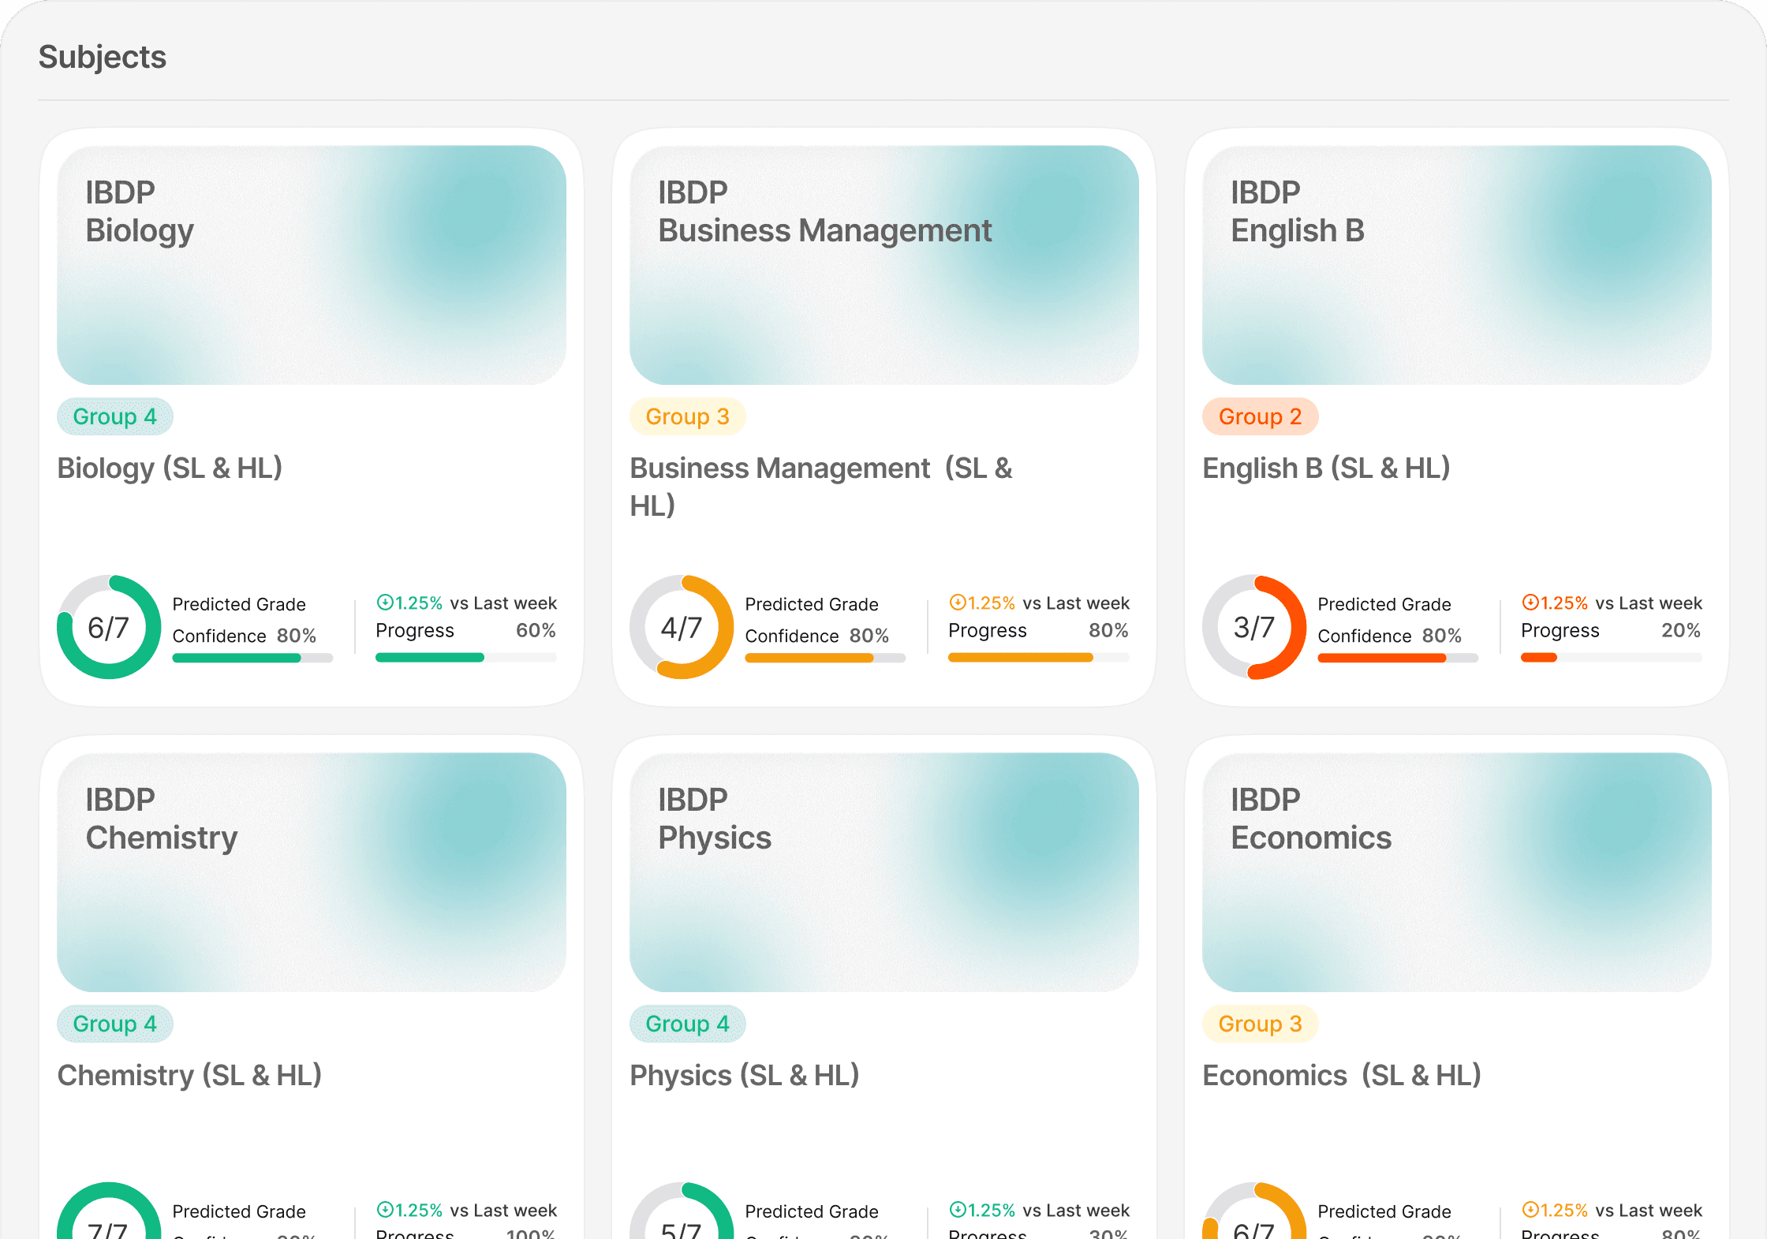Click Chemistry's green trend arrow icon
This screenshot has height=1239, width=1767.
(x=385, y=1210)
